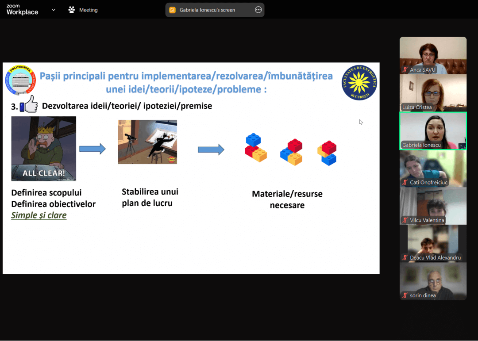This screenshot has height=341, width=478.
Task: Click the orange GI avatar icon
Action: [172, 10]
